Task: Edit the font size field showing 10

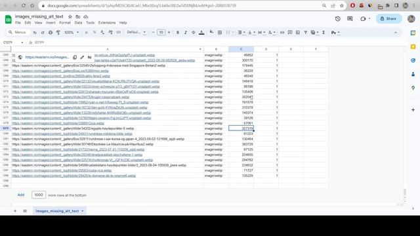Action: tap(161, 32)
